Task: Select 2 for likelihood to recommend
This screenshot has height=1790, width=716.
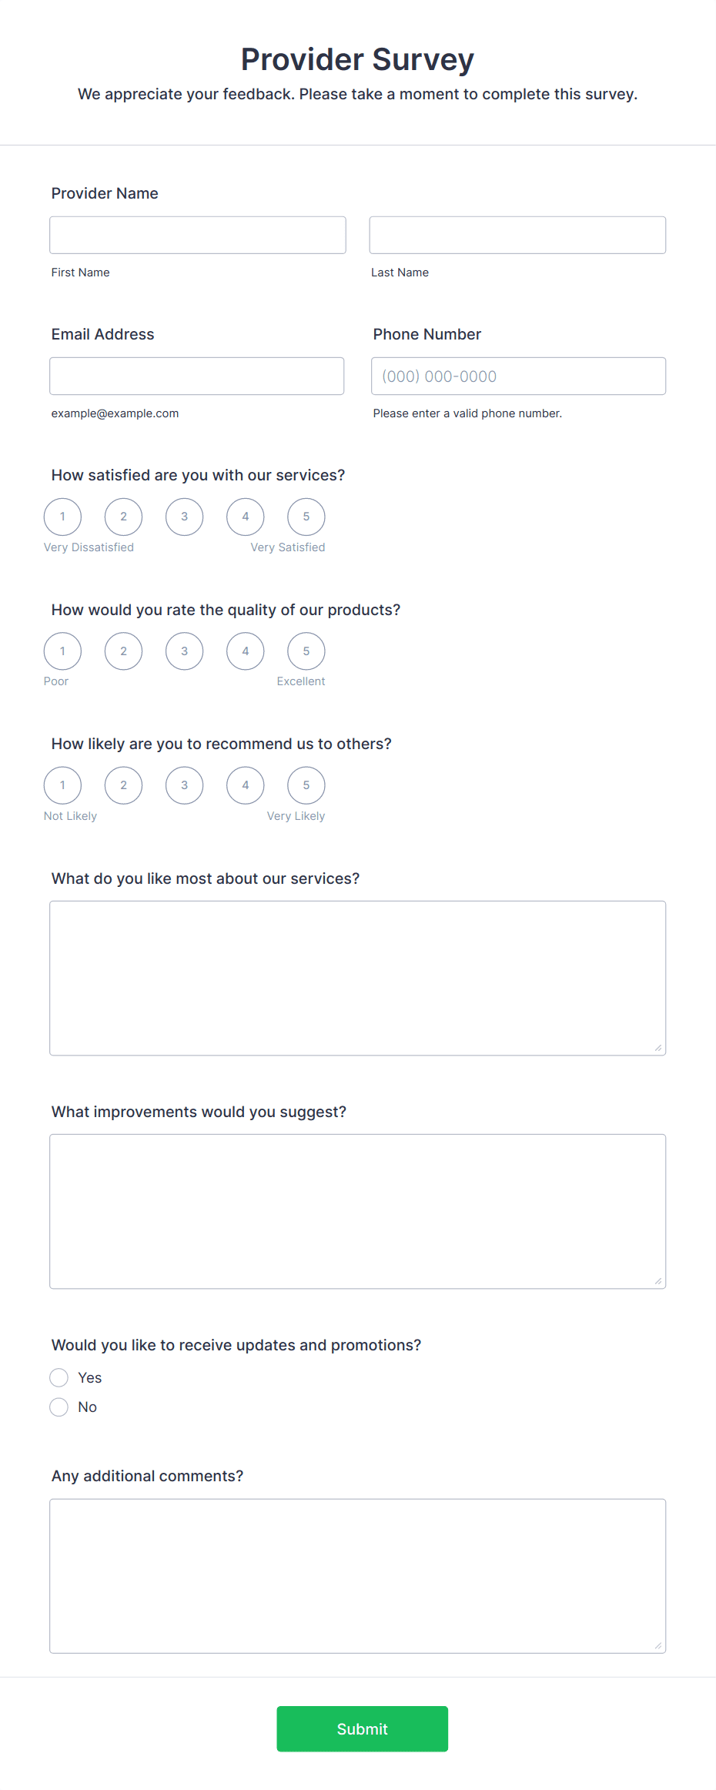Action: (x=123, y=785)
